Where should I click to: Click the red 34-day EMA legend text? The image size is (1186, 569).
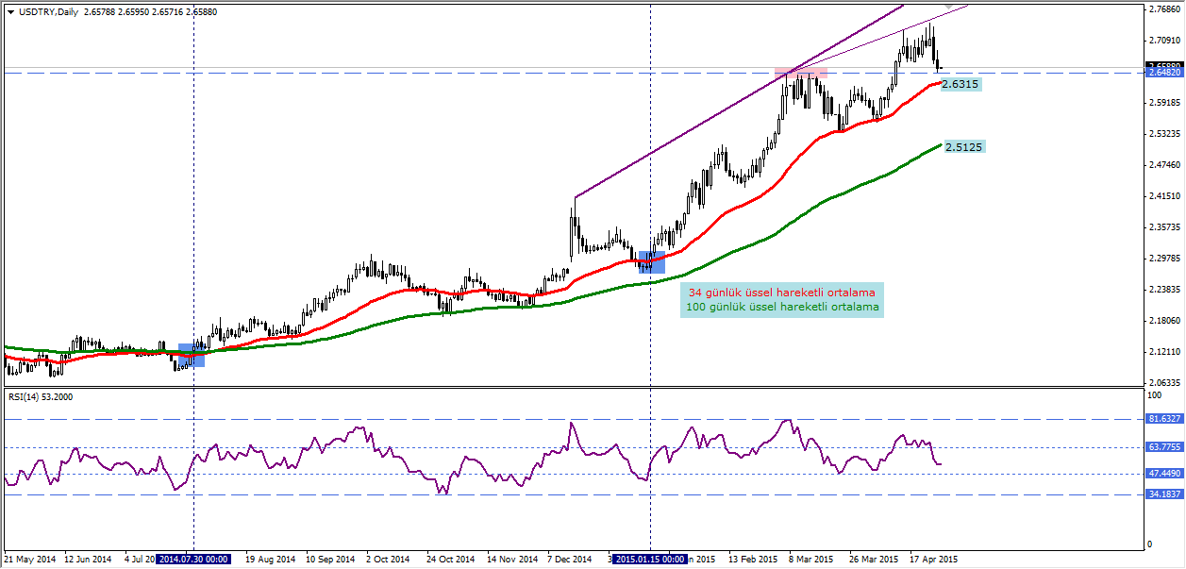click(782, 293)
